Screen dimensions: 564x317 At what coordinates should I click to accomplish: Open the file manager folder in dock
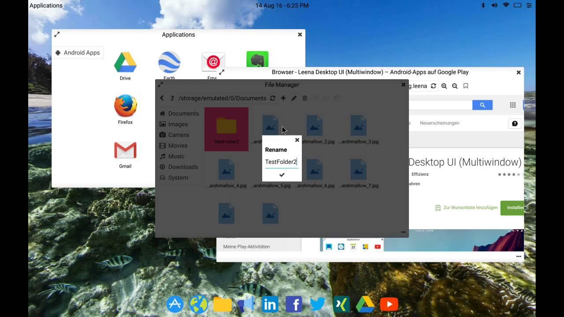(223, 304)
